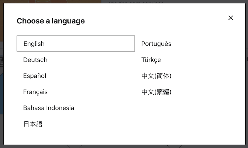The height and width of the screenshot is (148, 248).
Task: Choose 中文(简体) simplified Chinese
Action: 156,76
